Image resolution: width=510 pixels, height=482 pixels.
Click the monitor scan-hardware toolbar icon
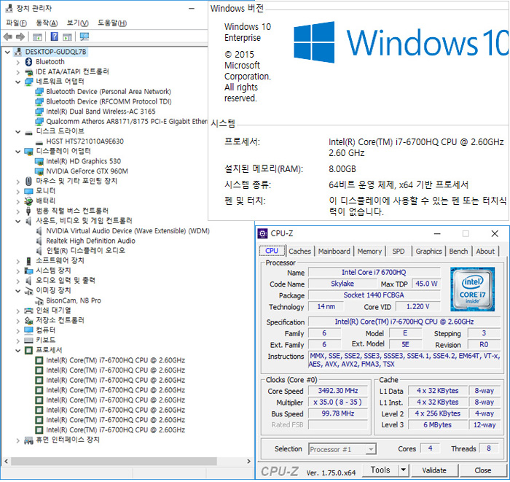(x=85, y=36)
